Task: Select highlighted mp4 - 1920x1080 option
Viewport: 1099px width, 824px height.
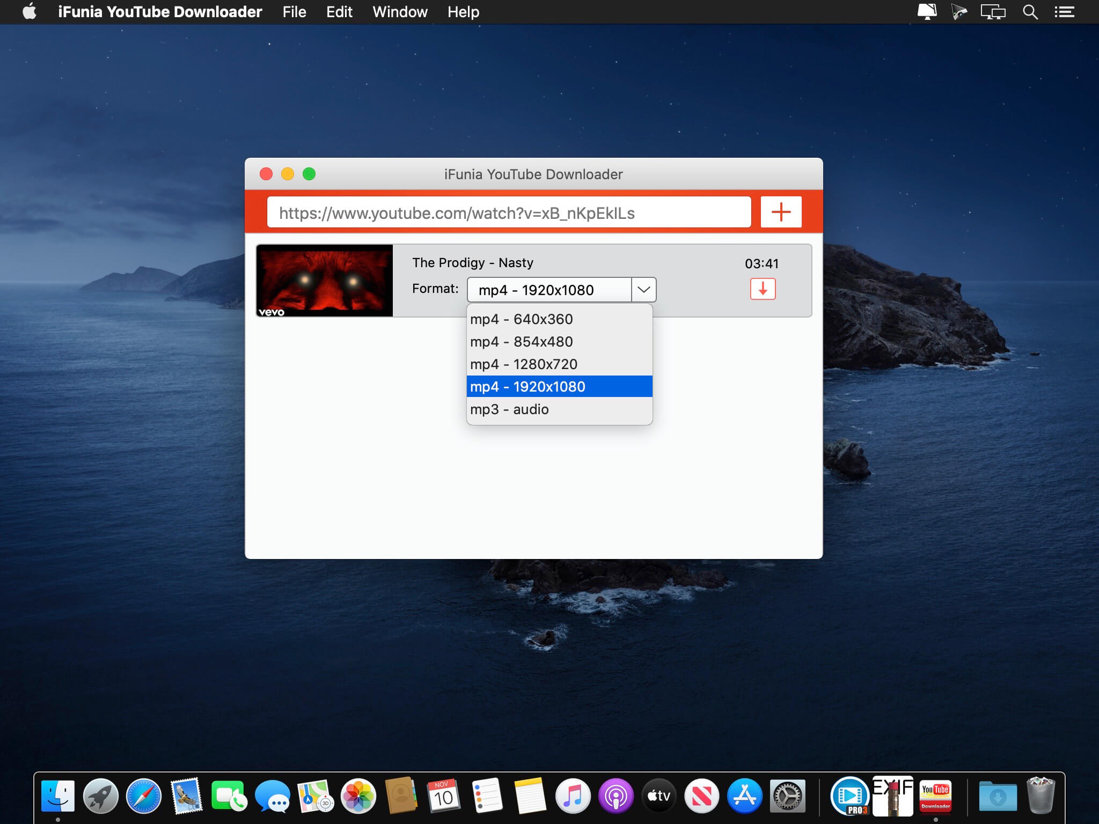Action: [559, 386]
